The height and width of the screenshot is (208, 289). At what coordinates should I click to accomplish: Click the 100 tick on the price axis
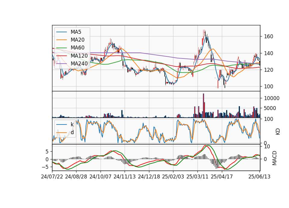click(269, 87)
